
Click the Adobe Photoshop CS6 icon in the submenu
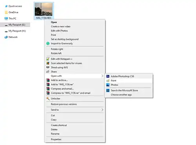coord(108,76)
